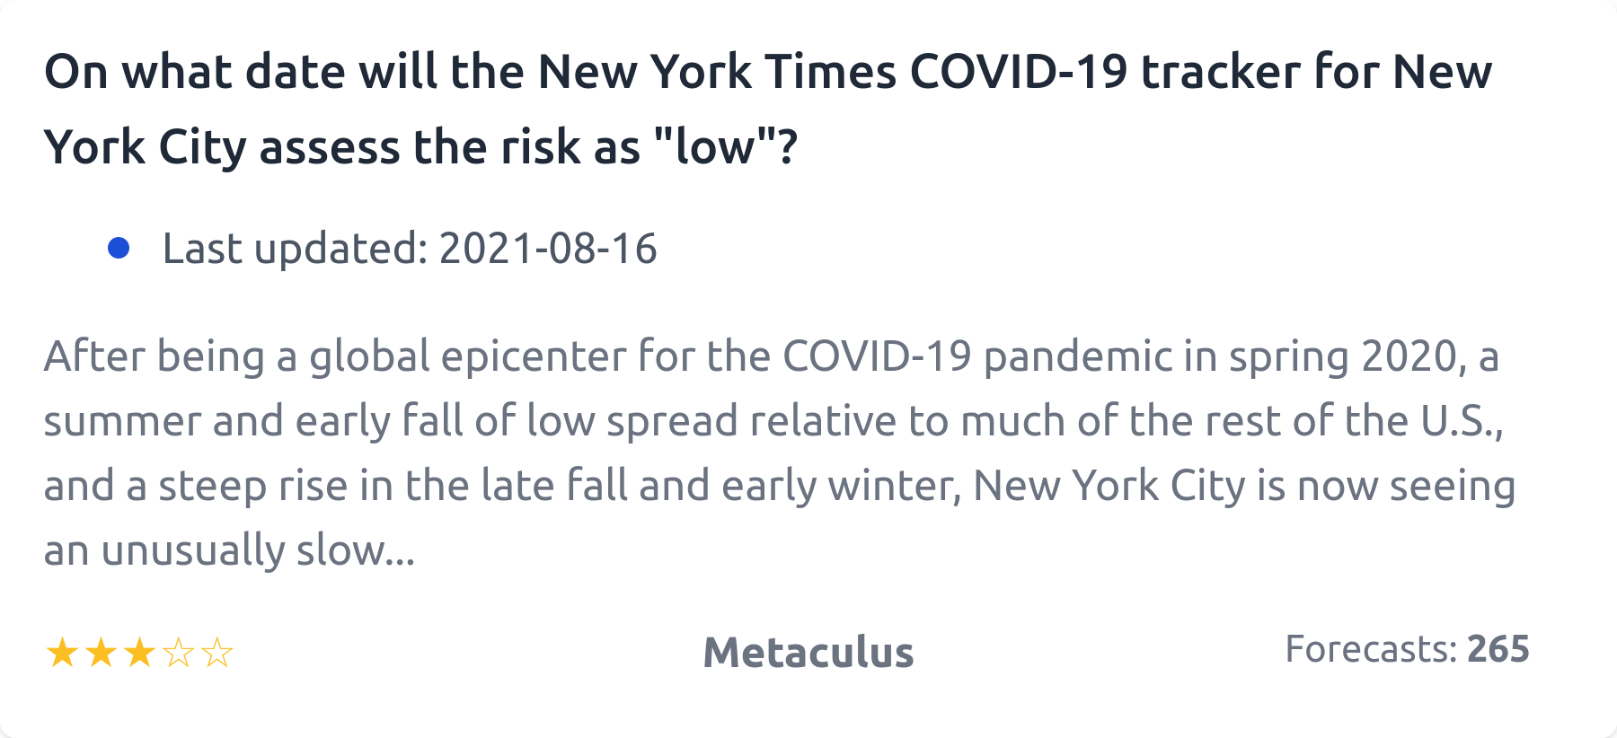Click the Metaculus platform name
Screen dimensions: 1617x738
coord(808,653)
